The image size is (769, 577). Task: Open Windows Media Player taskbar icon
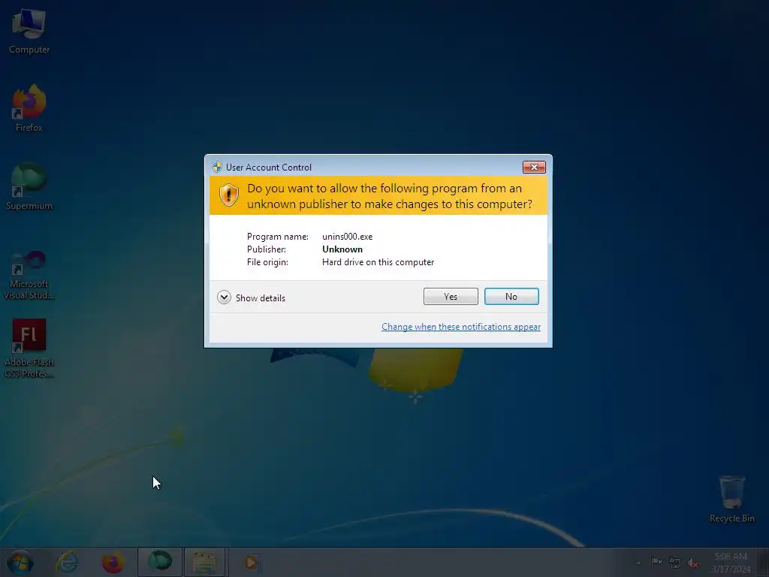(251, 562)
